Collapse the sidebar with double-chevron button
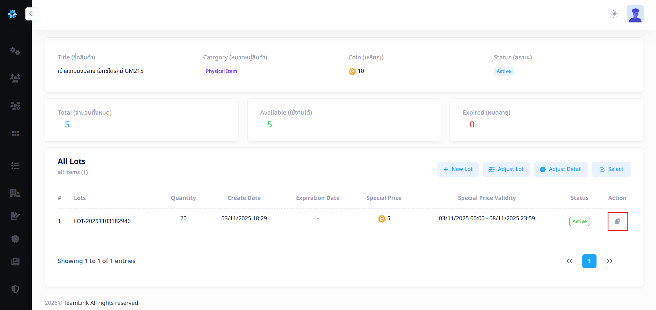Image resolution: width=656 pixels, height=310 pixels. (x=31, y=14)
